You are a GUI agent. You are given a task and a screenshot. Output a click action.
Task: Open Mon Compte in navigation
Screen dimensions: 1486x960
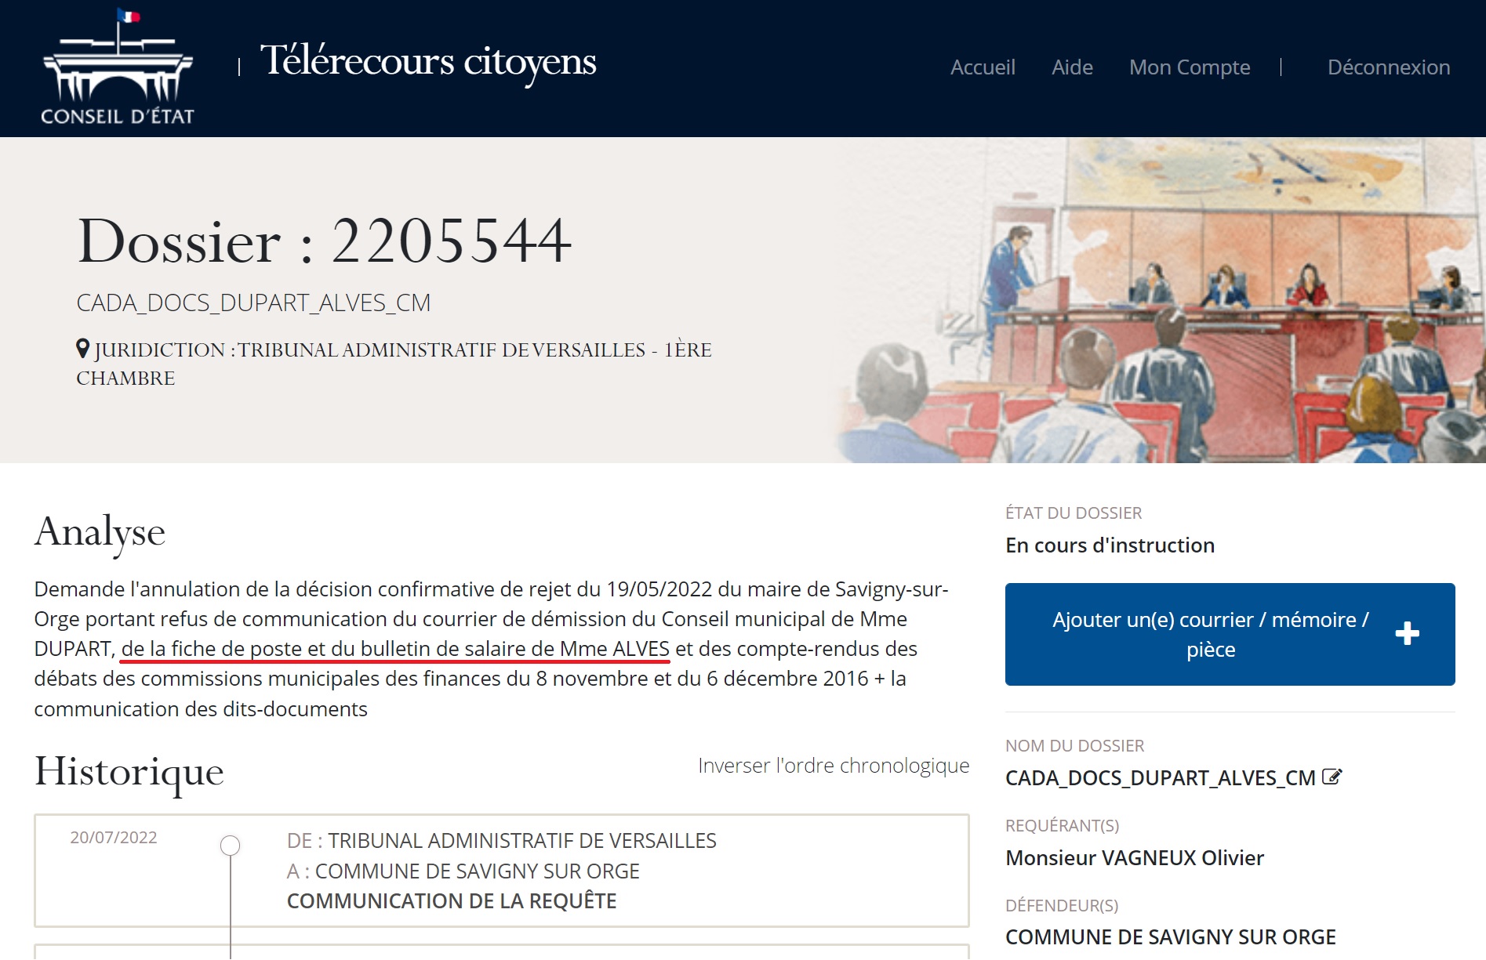[x=1189, y=67]
